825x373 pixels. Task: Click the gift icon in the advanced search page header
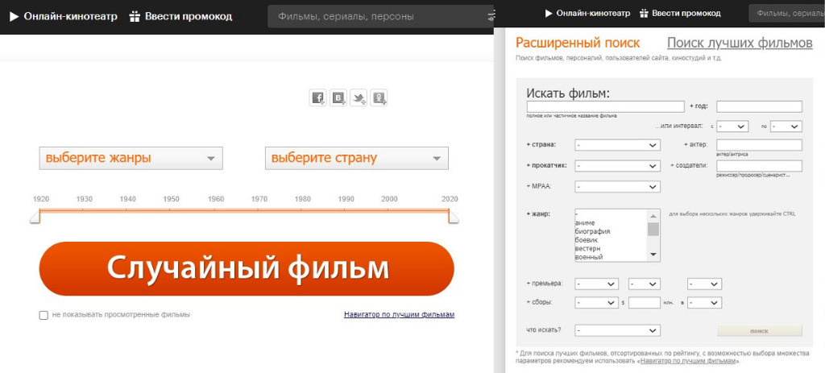[x=644, y=14]
